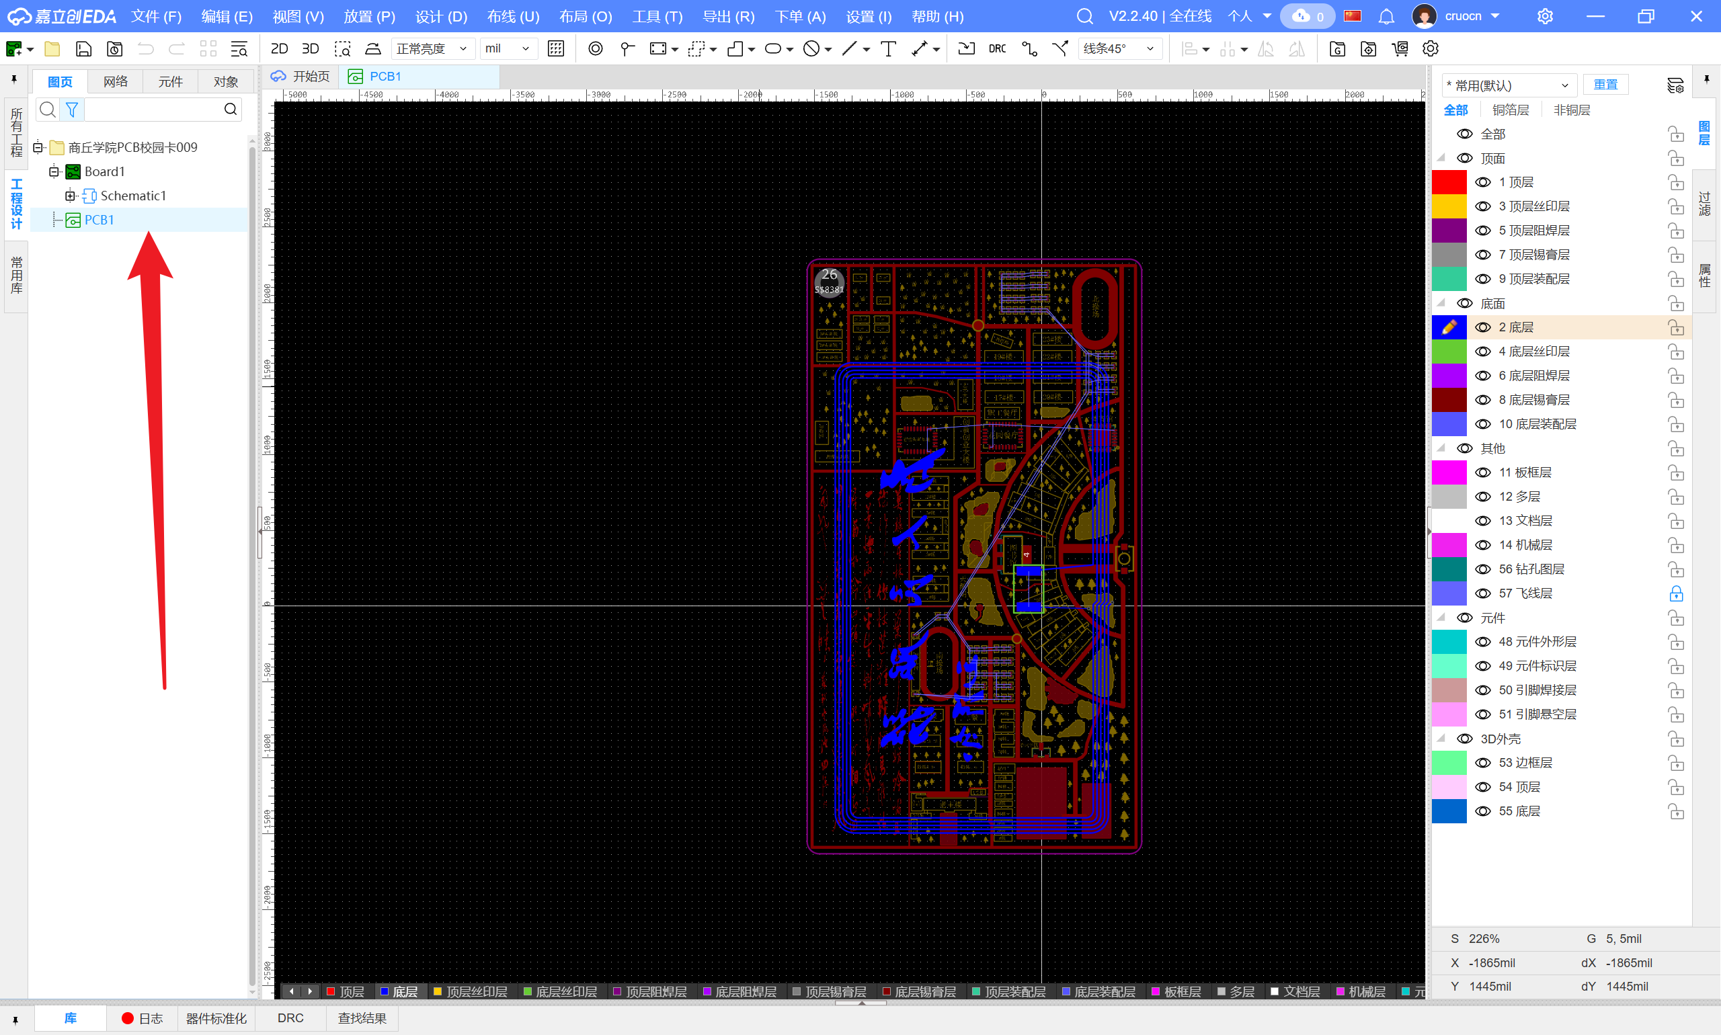Unlock the 57 飞线层 layer
1721x1035 pixels.
click(x=1676, y=593)
